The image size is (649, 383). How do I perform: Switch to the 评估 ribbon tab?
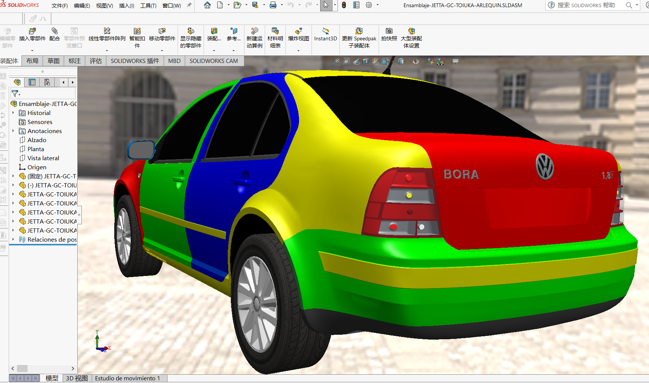pyautogui.click(x=96, y=61)
